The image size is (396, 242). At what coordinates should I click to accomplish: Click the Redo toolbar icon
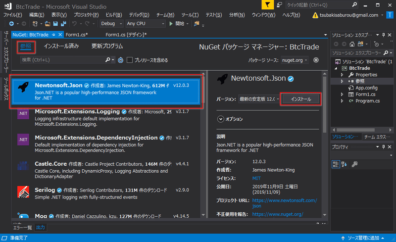click(x=87, y=23)
